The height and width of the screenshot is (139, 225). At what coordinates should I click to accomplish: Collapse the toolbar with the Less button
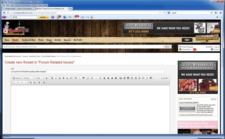[x=164, y=78]
